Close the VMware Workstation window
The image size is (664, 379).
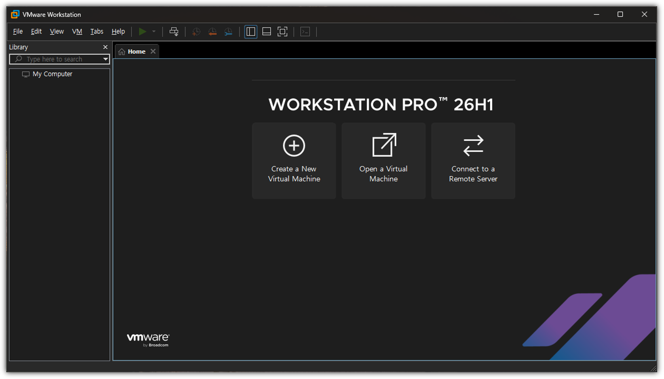[645, 15]
